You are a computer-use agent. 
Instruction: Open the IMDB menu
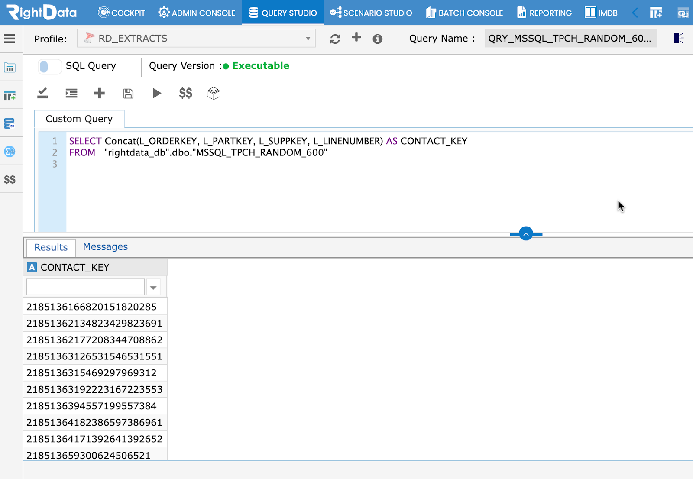(x=602, y=13)
